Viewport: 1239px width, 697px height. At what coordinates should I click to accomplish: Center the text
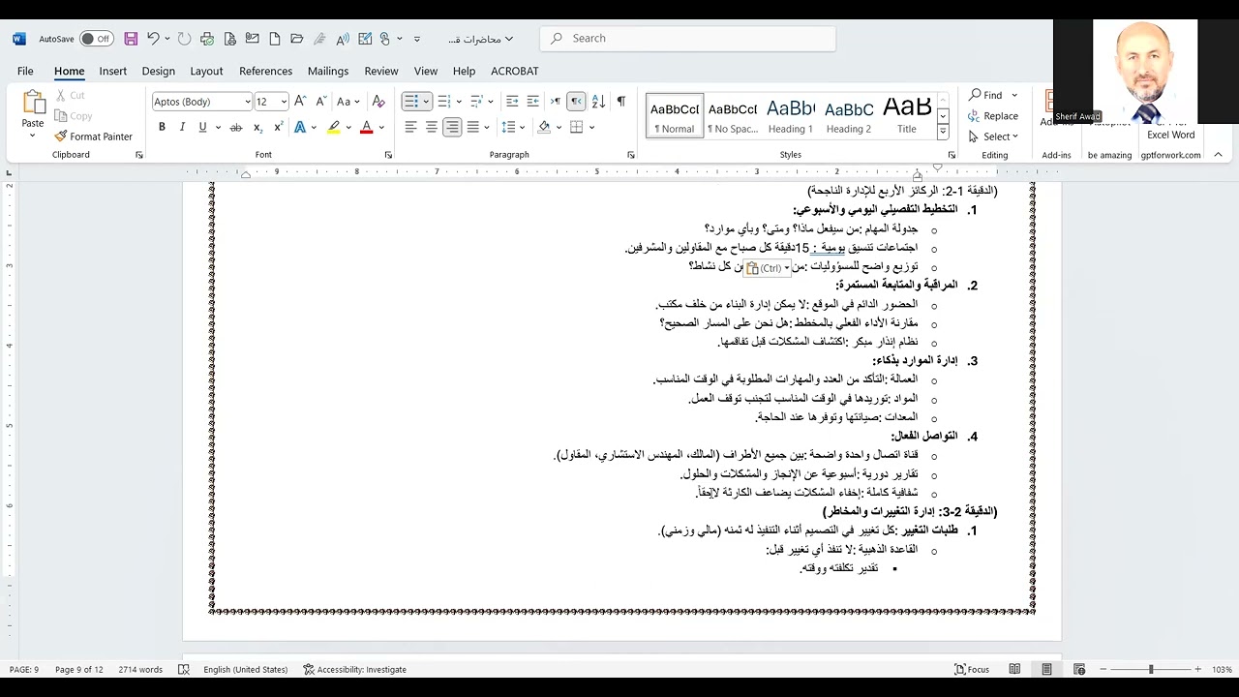(x=431, y=127)
